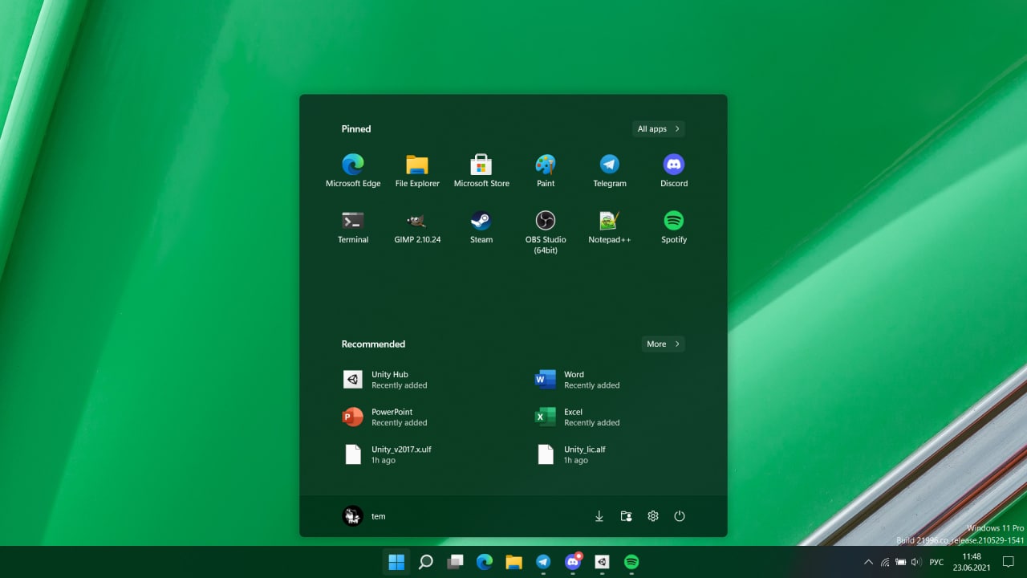Open the tem user account menu

365,516
